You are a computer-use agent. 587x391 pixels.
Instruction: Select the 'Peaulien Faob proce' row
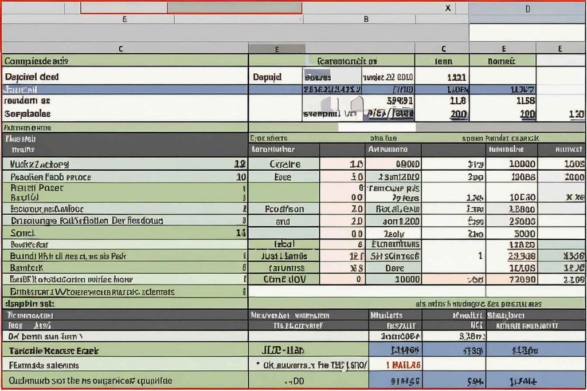(50, 177)
